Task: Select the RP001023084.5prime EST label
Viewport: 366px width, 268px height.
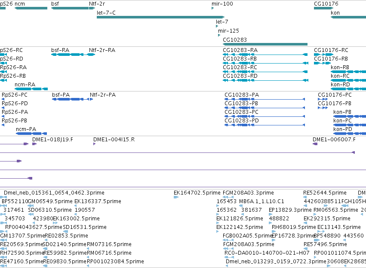Action: click(x=116, y=262)
